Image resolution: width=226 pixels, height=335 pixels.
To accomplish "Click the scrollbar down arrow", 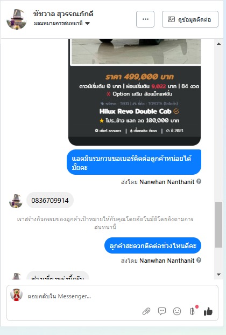I will point(218,275).
